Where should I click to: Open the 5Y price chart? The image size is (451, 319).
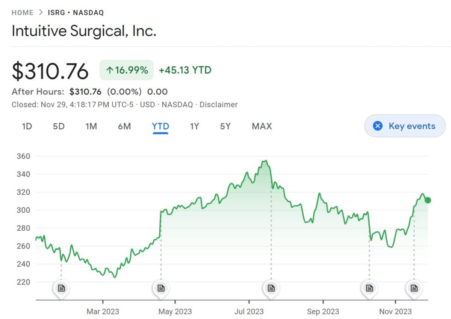pyautogui.click(x=225, y=126)
